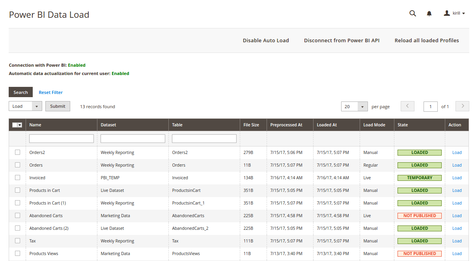
Task: Sort by the Dataset column header
Action: [x=133, y=125]
